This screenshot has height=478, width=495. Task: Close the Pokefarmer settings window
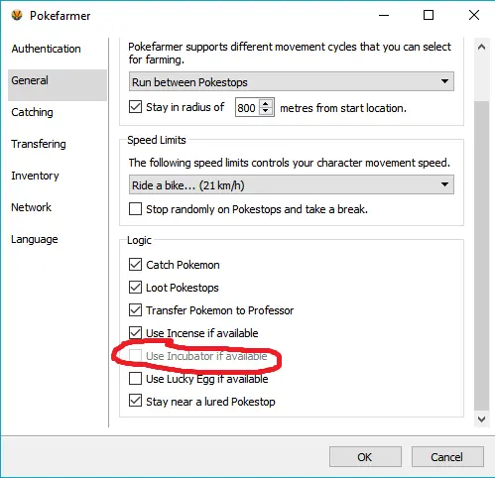[474, 15]
